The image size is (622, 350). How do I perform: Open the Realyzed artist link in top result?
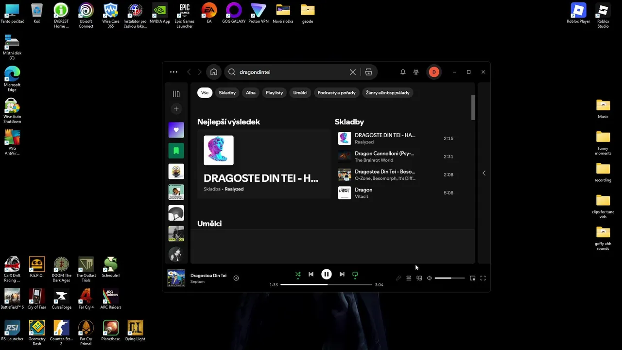tap(234, 189)
